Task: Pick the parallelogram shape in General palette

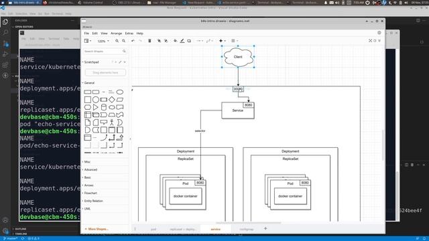Action: tap(119, 100)
